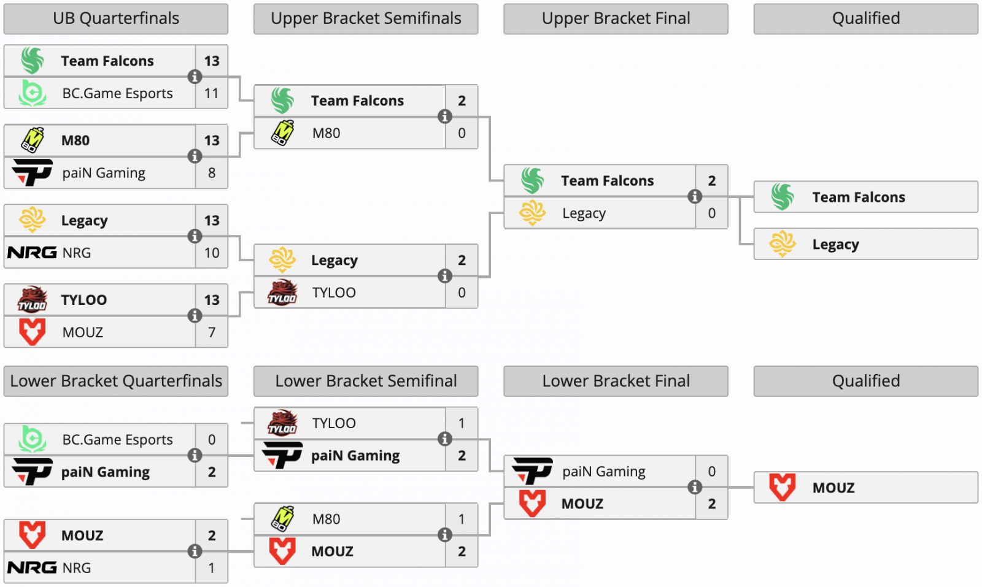The image size is (982, 587).
Task: Click M80 vs MOUZ lower semifinal info icon
Action: point(445,535)
